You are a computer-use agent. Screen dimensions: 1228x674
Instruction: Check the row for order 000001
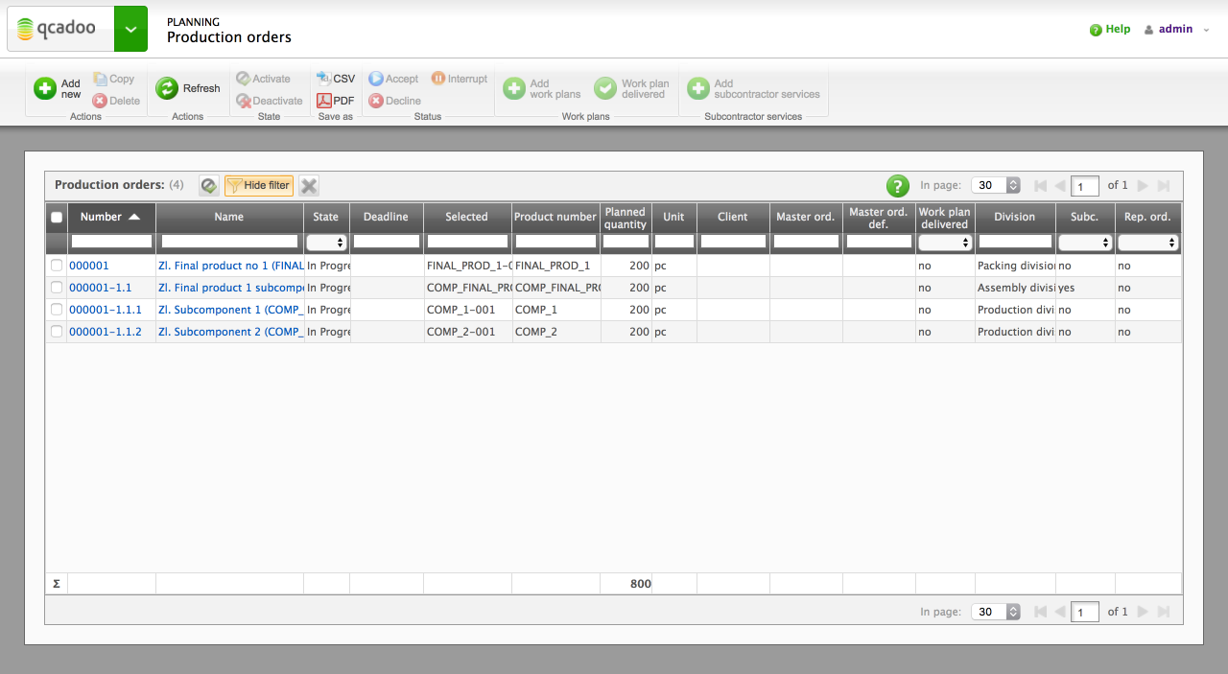(56, 265)
